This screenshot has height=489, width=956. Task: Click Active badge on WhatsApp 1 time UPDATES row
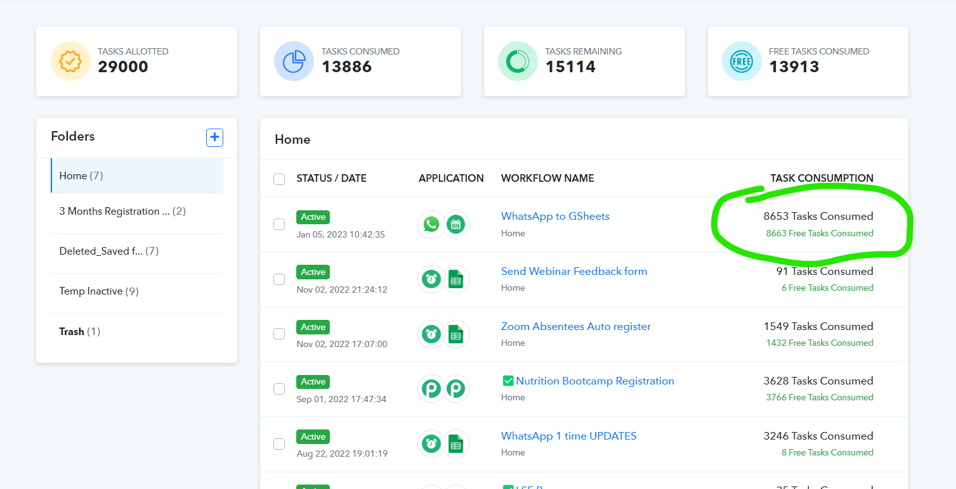[x=313, y=436]
